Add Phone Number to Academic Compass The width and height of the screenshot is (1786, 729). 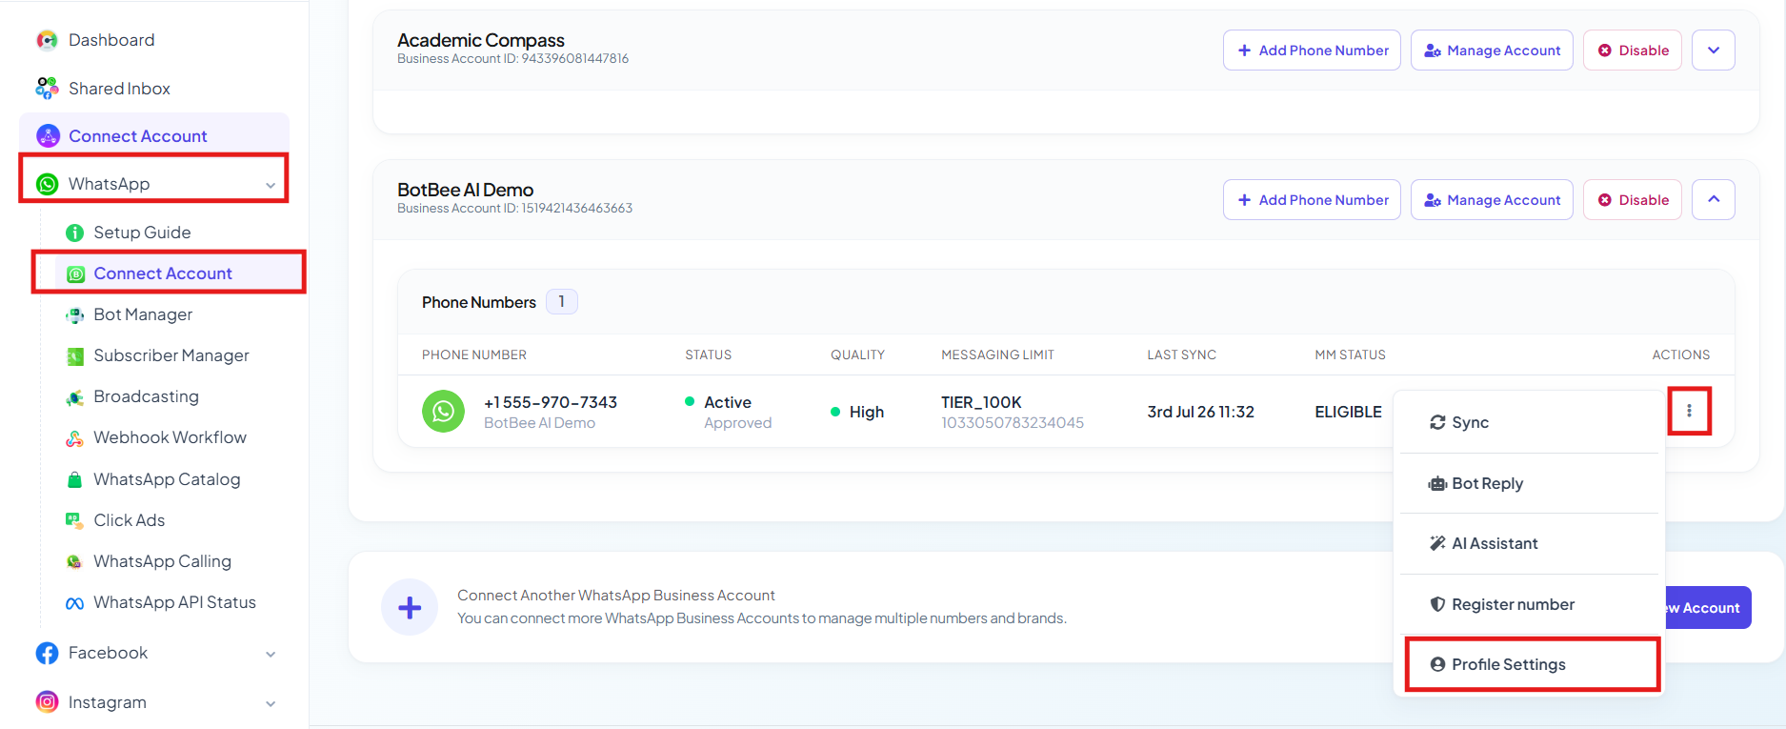tap(1312, 51)
